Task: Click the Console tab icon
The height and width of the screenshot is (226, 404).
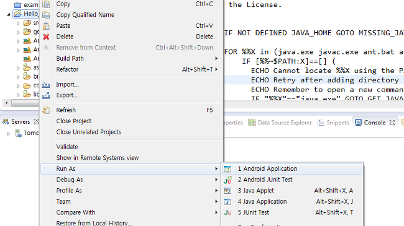Action: (x=358, y=123)
